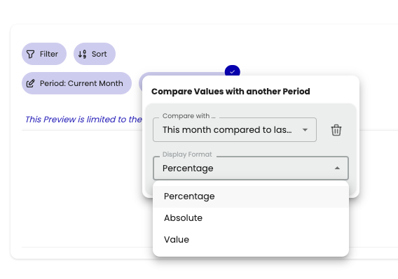Viewport: 398px width, 279px height.
Task: Click the 'Compare Values with another Period' heading
Action: (231, 92)
